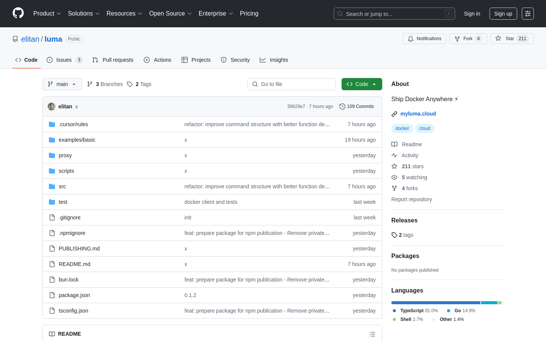Open the green Code dropdown button
The height and width of the screenshot is (341, 546).
pyautogui.click(x=362, y=84)
